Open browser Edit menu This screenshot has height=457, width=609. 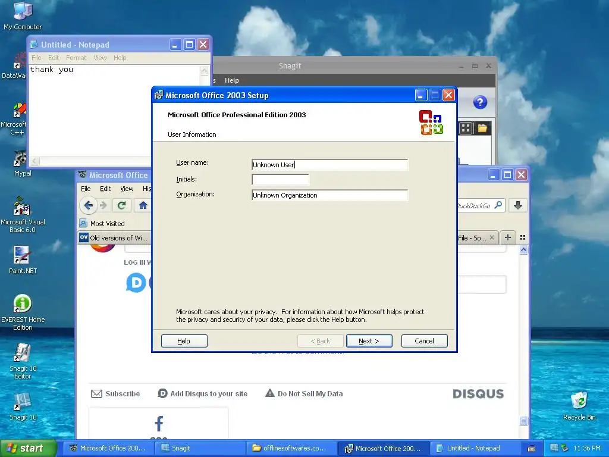(105, 189)
